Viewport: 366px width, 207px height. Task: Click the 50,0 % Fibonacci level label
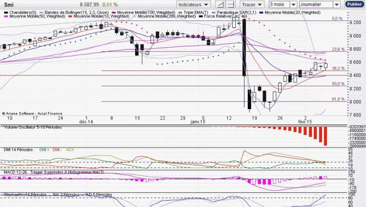(338, 84)
